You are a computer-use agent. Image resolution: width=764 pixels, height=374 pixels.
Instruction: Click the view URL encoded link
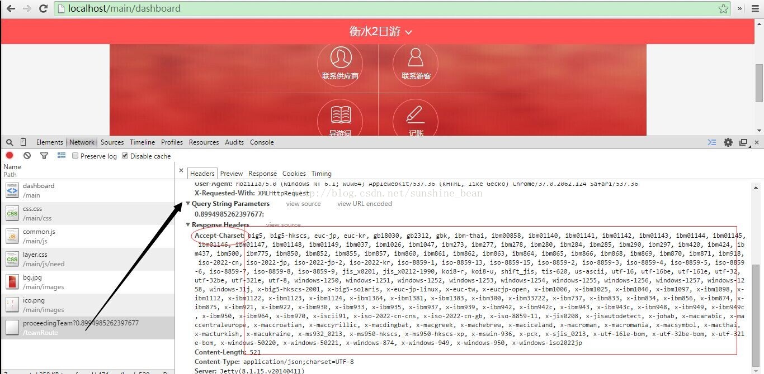tap(365, 204)
